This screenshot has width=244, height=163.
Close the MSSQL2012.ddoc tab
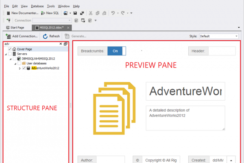[x=68, y=28]
